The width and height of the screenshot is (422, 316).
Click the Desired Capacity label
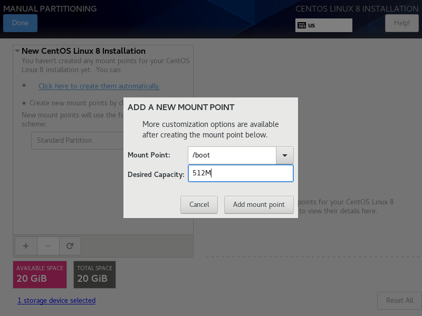[156, 175]
